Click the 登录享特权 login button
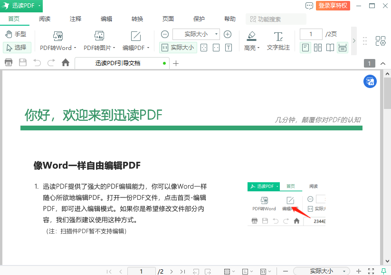Screen dimensions: 391x275 (333, 6)
